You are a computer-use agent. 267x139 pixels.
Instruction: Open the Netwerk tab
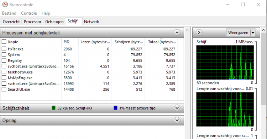91,22
